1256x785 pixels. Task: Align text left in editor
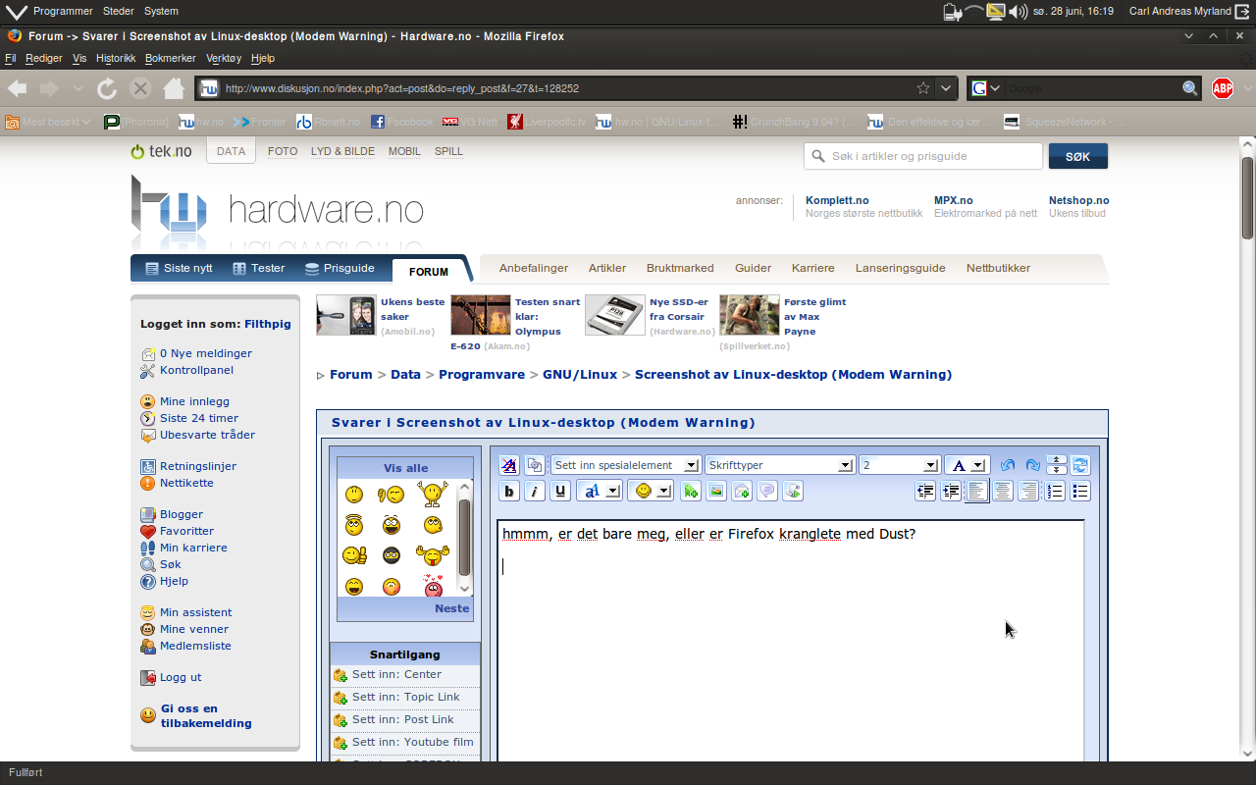pos(977,492)
